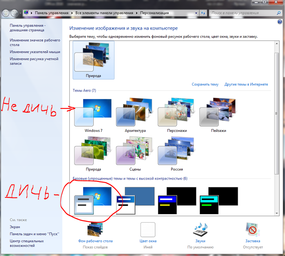Focus the Поиск в панели управления field
The width and height of the screenshot is (285, 256).
point(245,13)
